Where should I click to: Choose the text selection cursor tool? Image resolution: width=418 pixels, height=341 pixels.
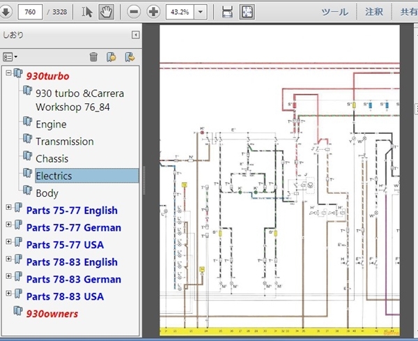pos(87,12)
